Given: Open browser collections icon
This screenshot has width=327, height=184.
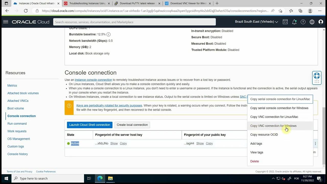Looking at the screenshot, I should point(300,11).
